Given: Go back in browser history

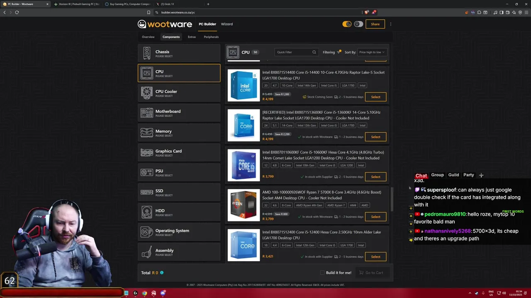Looking at the screenshot, I should coord(5,12).
